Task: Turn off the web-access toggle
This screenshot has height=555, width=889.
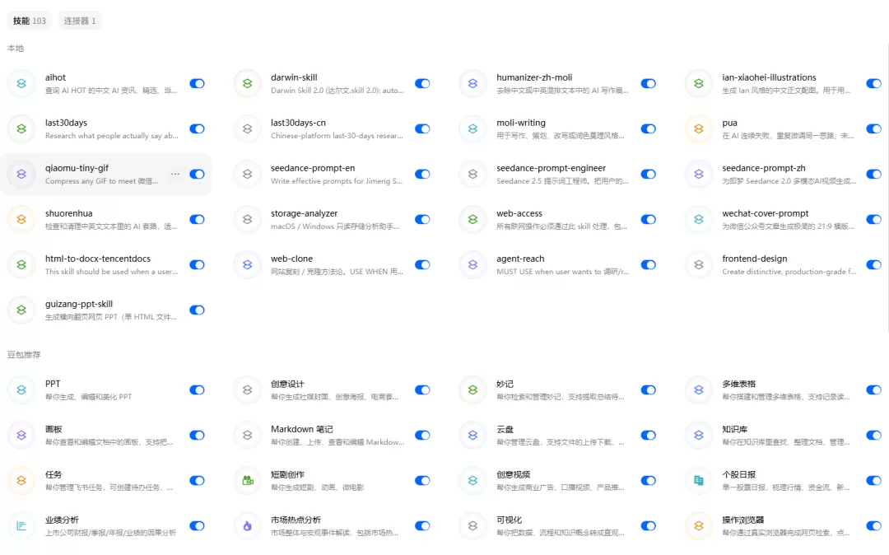Action: click(648, 219)
